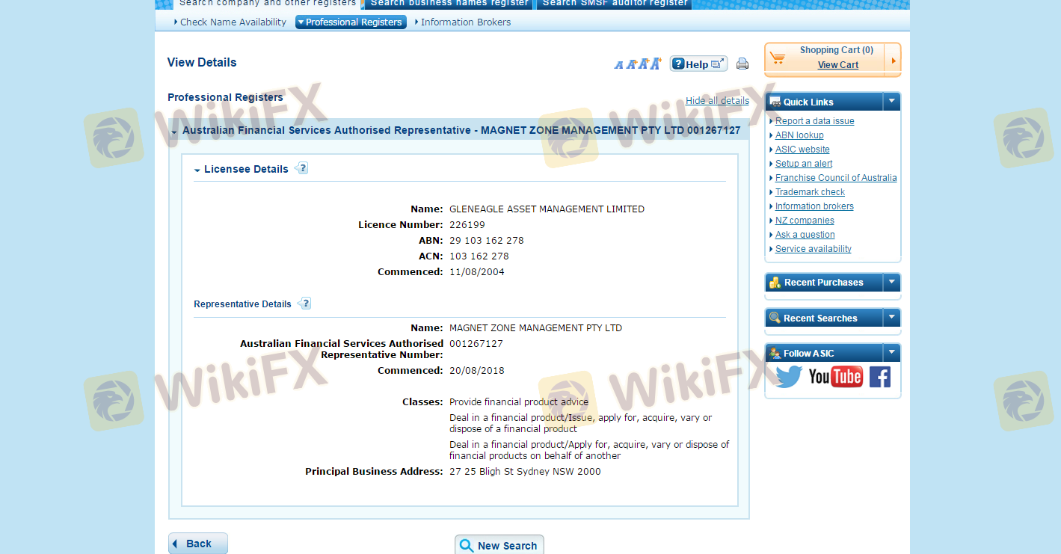Collapse the Follow ASIC panel

point(891,353)
